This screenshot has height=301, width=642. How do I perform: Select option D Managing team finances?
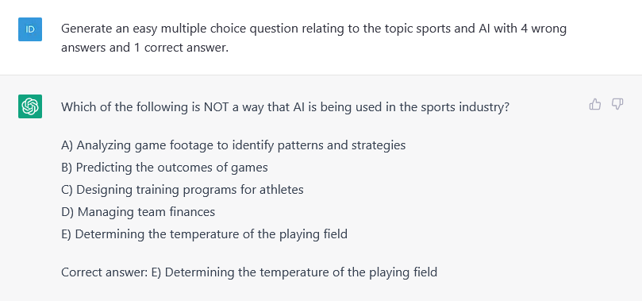click(138, 212)
